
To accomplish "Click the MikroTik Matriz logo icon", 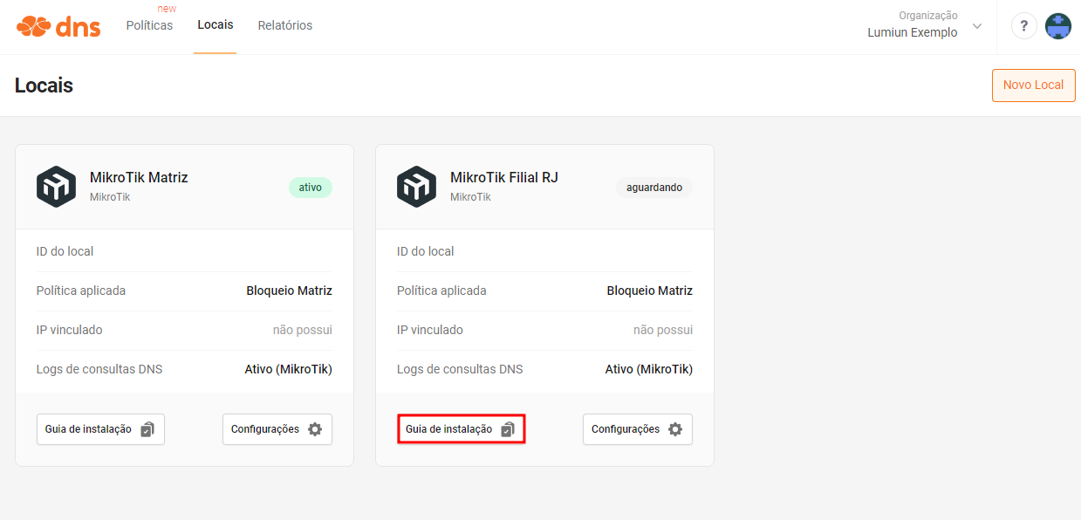I will point(56,186).
